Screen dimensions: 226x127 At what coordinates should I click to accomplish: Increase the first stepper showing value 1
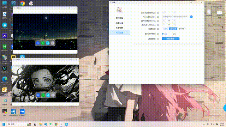174,13
